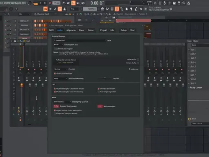Image resolution: width=209 pixels, height=157 pixels.
Task: Click the red Record button
Action: coord(50,3)
